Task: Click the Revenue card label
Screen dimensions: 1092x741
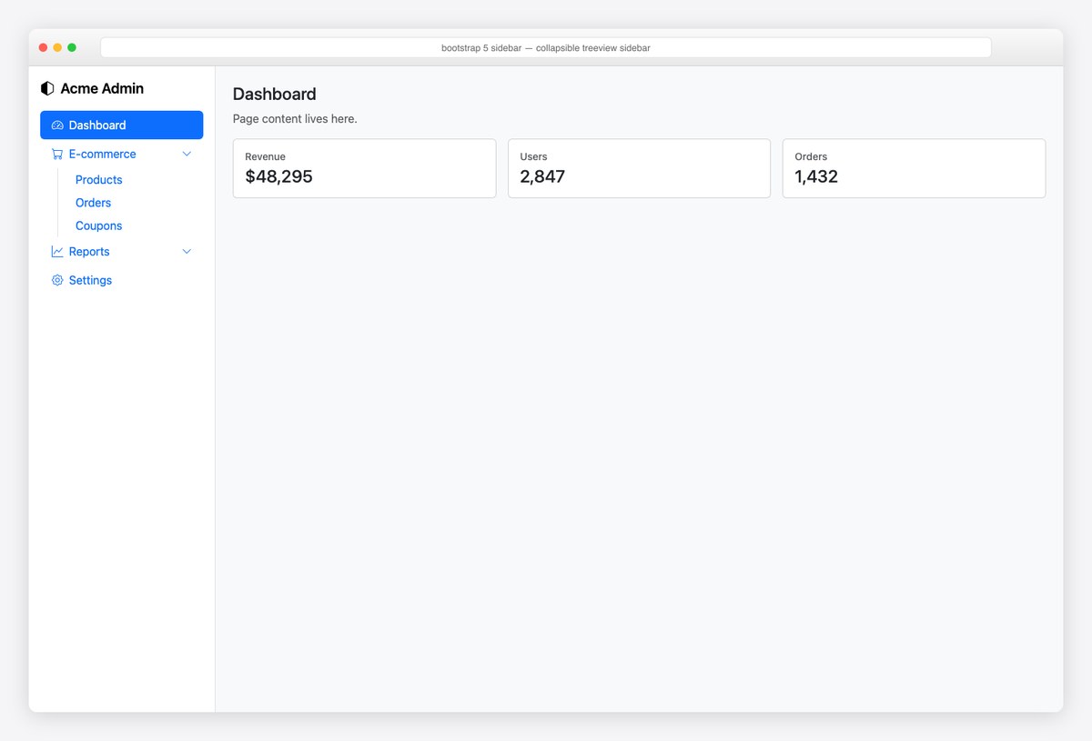Action: point(265,156)
